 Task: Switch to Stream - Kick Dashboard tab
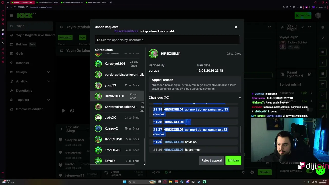click(x=22, y=2)
